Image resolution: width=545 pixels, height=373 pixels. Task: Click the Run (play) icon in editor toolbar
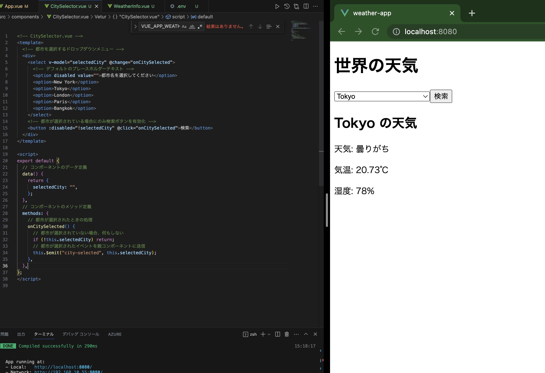click(277, 6)
